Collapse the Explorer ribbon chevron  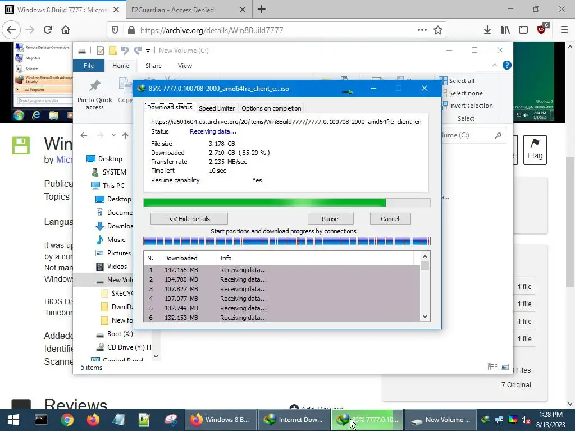tap(494, 65)
